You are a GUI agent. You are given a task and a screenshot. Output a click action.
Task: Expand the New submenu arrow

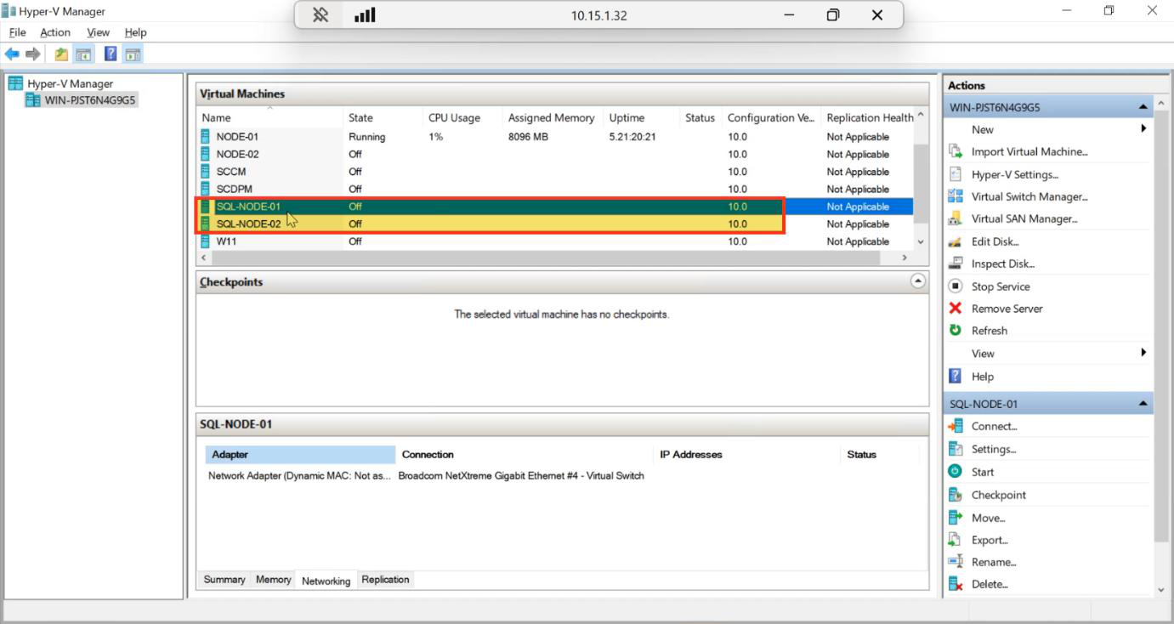[x=1143, y=129]
